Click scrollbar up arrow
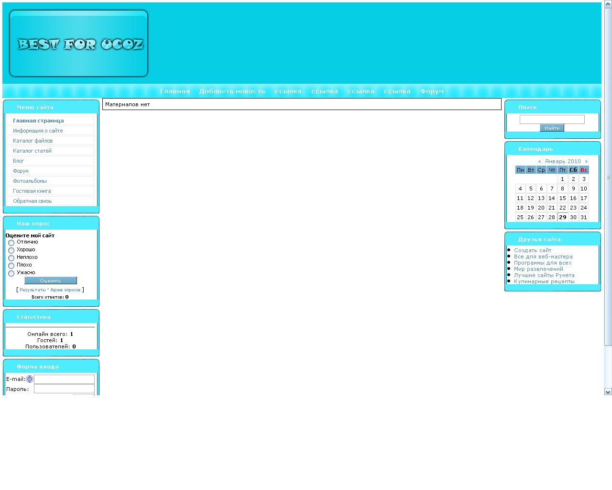The height and width of the screenshot is (490, 612). pos(608,4)
